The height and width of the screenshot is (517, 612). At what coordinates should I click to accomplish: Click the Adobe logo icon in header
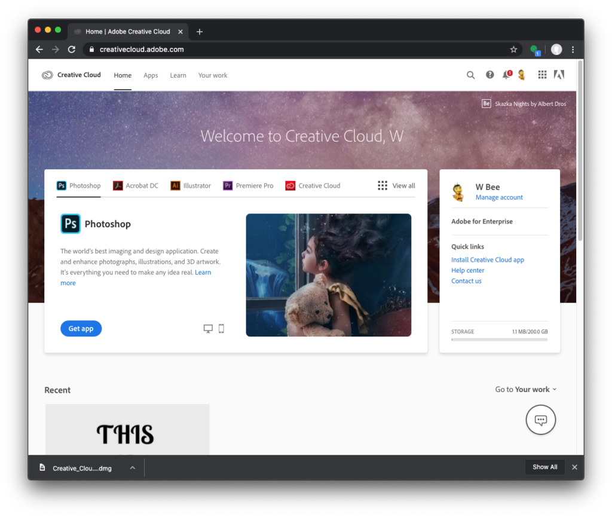pos(559,75)
